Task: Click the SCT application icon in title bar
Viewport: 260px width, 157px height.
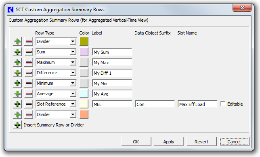Action: (x=10, y=10)
